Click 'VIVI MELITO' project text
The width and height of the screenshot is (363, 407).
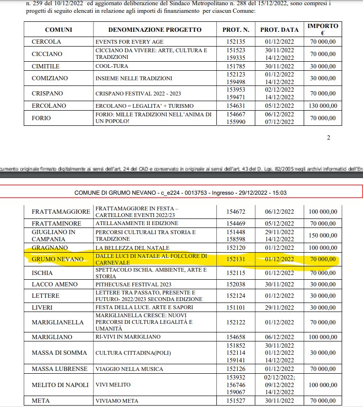point(113,385)
